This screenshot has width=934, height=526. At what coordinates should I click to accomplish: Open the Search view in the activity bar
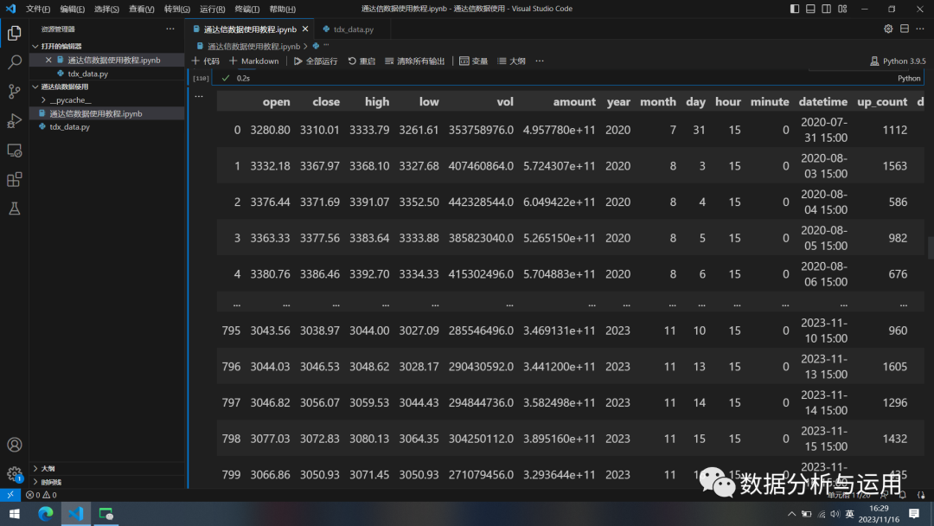pyautogui.click(x=14, y=62)
